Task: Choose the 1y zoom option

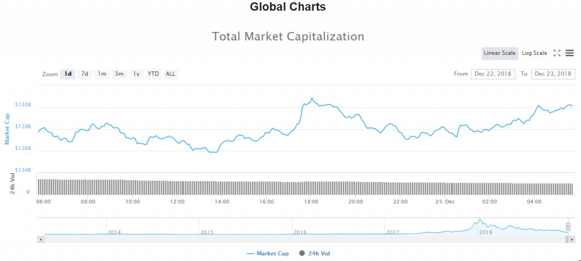Action: pyautogui.click(x=136, y=74)
